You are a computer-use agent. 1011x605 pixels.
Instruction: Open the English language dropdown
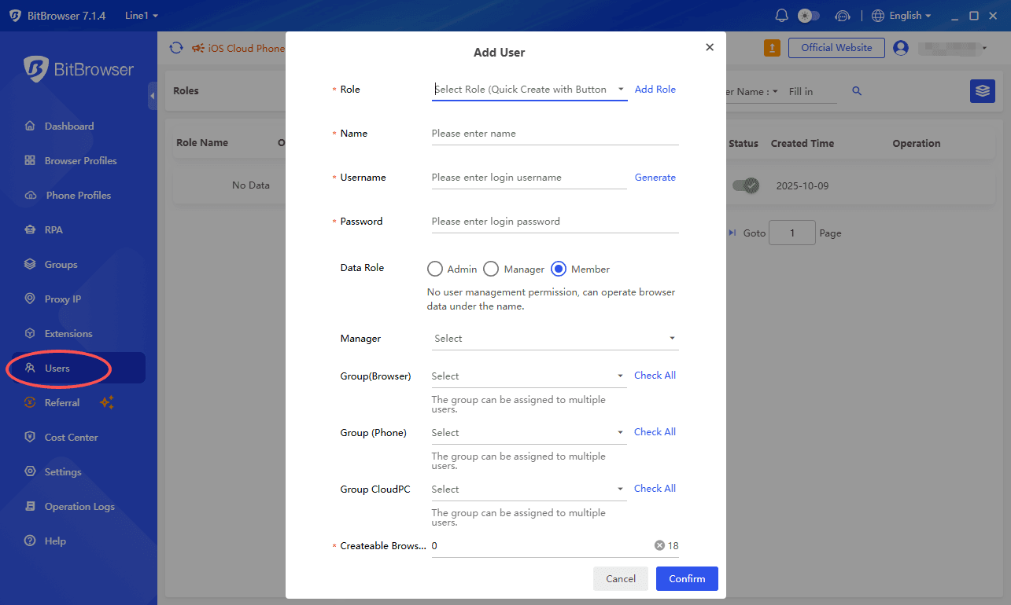(x=902, y=16)
